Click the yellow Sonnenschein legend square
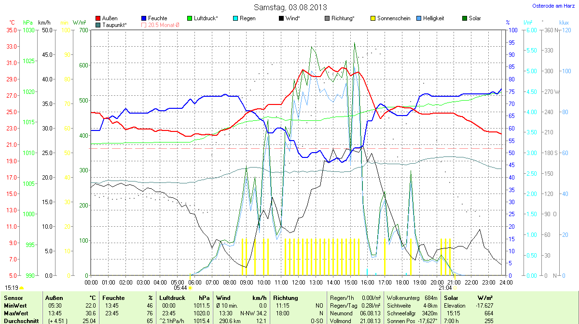This screenshot has height=324, width=579. (373, 18)
